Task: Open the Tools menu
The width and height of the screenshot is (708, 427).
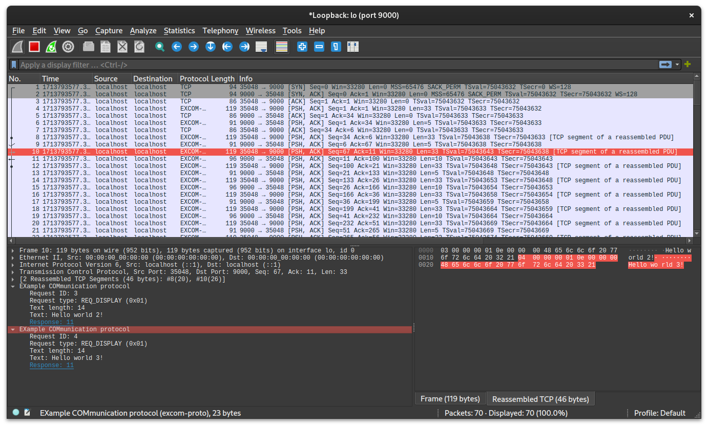Action: coord(292,31)
